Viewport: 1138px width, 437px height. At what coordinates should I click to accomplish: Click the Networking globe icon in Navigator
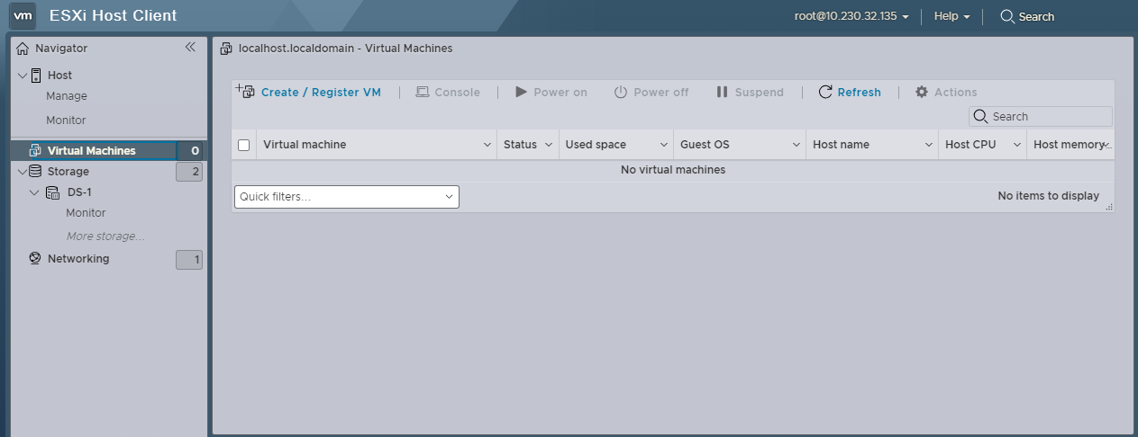(x=35, y=259)
